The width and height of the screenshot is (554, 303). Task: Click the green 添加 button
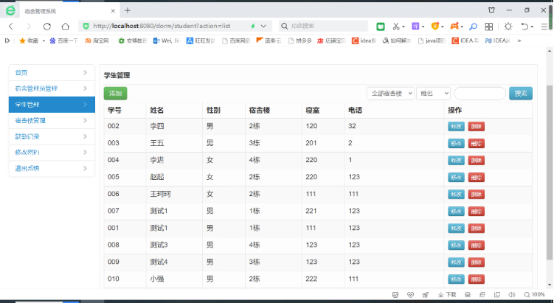point(116,93)
